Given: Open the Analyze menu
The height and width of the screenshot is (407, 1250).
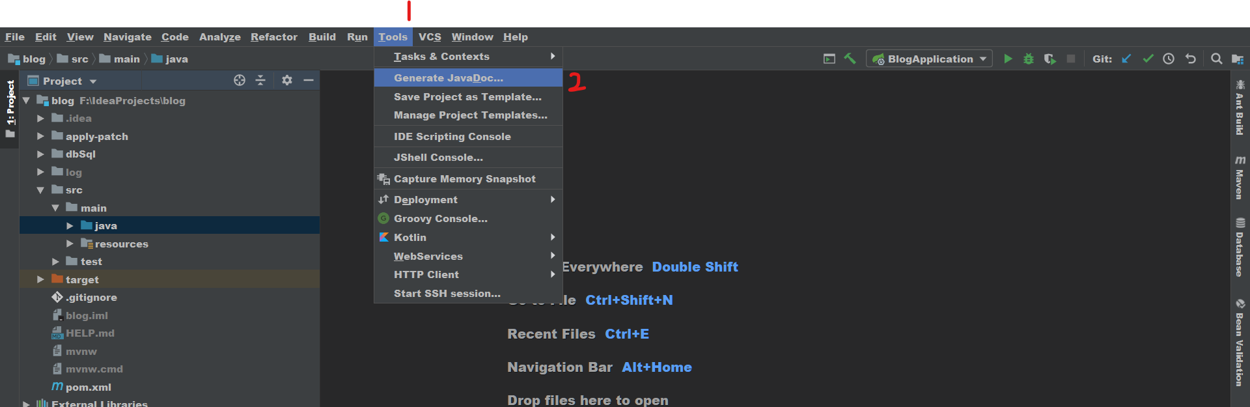Looking at the screenshot, I should click(x=219, y=37).
